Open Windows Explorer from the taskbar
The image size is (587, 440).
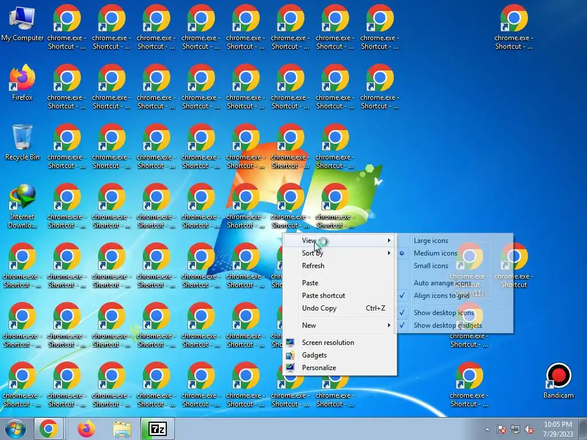coord(122,429)
